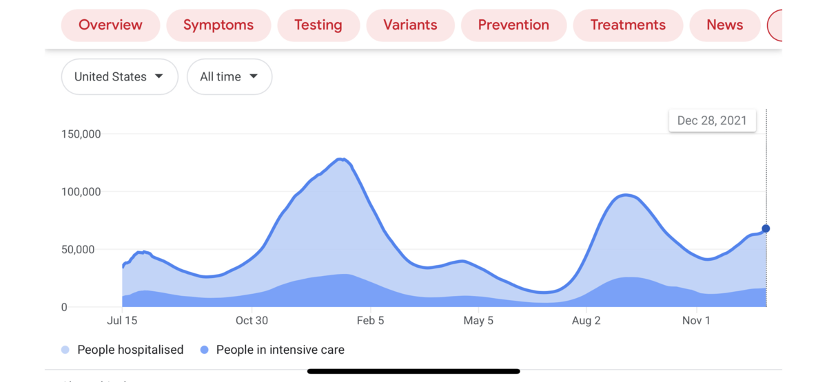827x382 pixels.
Task: Toggle the People hospitalised legend label
Action: click(130, 350)
